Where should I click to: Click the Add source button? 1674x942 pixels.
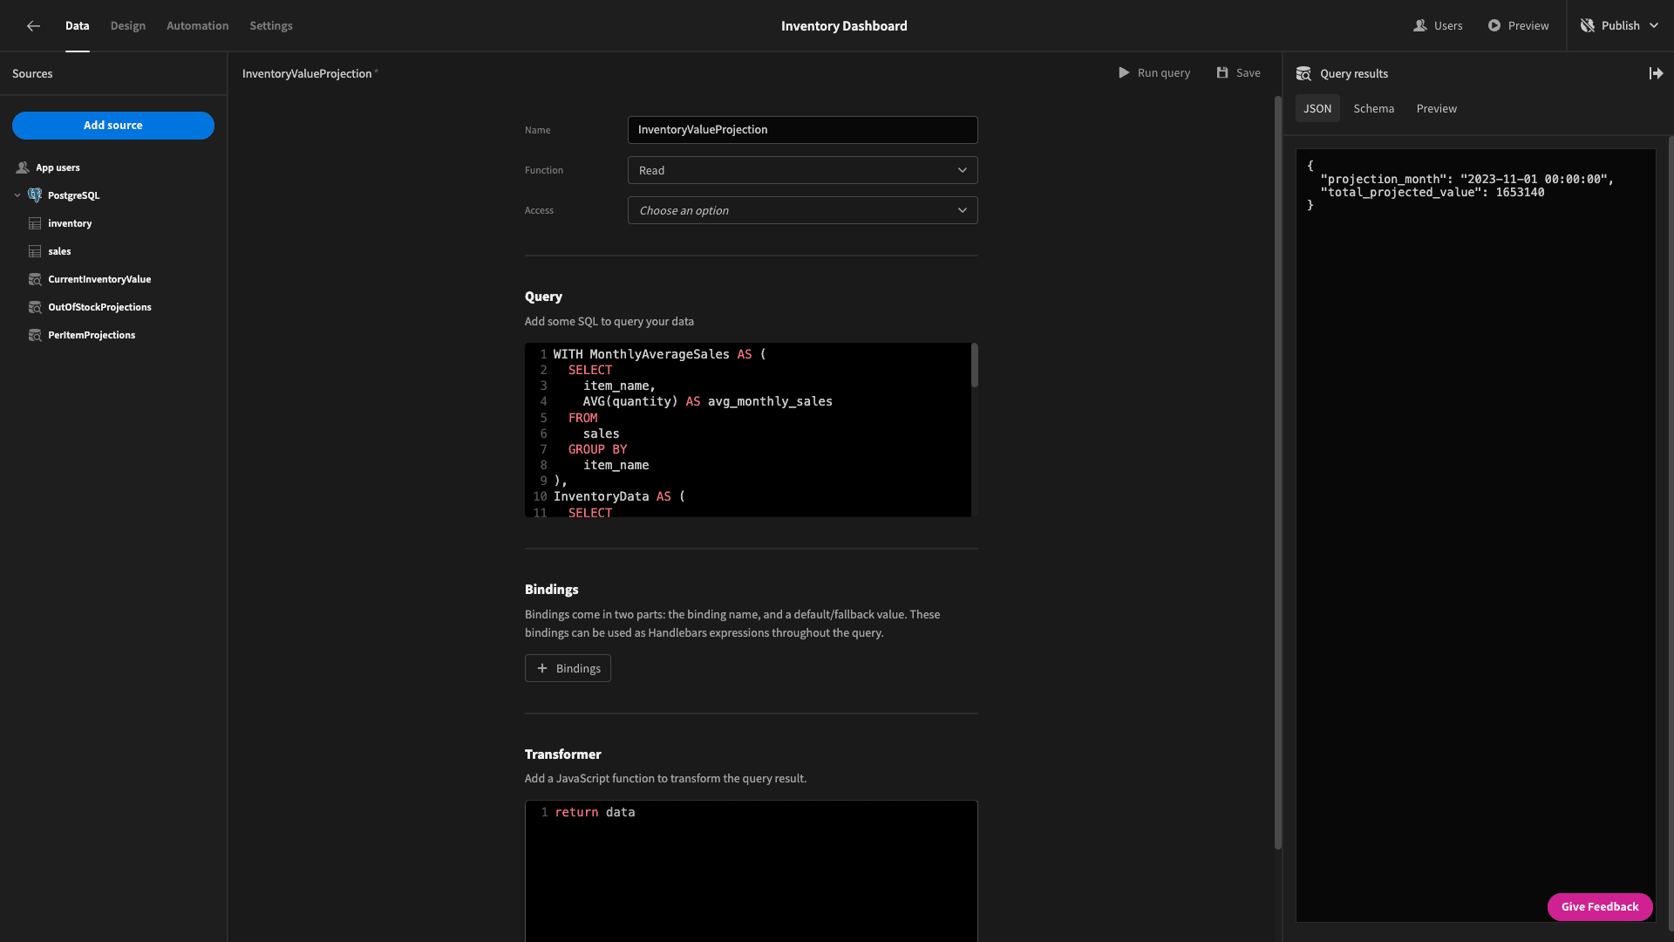tap(113, 126)
